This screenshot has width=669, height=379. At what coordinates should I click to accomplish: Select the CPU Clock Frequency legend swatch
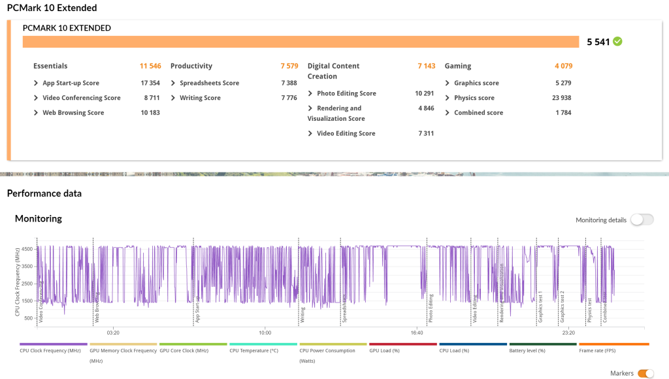[54, 344]
